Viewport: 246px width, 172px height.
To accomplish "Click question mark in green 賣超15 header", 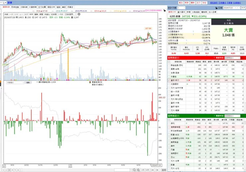I will pyautogui.click(x=214, y=116).
